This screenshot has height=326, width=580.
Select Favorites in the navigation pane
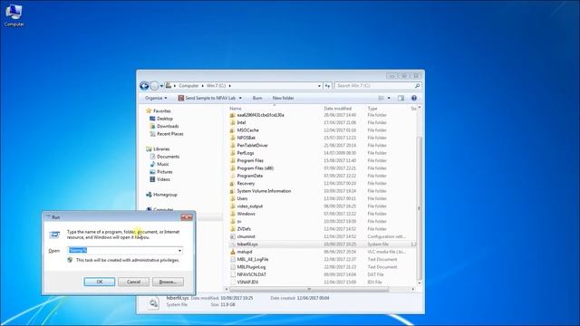[161, 110]
